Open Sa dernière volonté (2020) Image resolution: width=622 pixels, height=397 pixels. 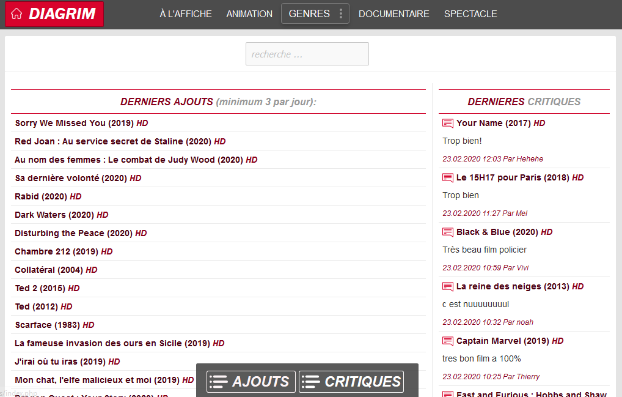click(x=78, y=178)
